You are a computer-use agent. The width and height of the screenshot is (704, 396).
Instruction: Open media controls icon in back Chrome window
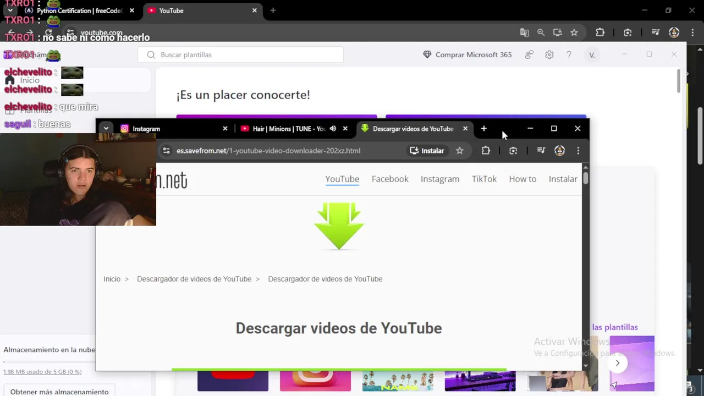[x=655, y=32]
